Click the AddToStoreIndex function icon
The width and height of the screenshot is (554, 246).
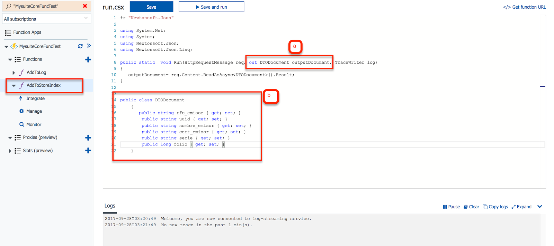point(21,85)
